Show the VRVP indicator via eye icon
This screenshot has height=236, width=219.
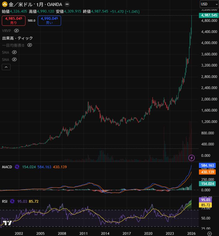coord(17,31)
